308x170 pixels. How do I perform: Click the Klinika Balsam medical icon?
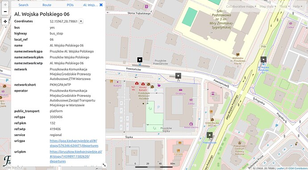point(143,84)
